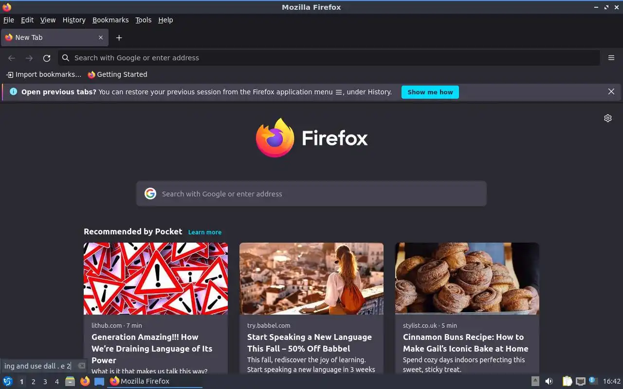Open file manager from taskbar
Image resolution: width=623 pixels, height=389 pixels.
coord(70,381)
